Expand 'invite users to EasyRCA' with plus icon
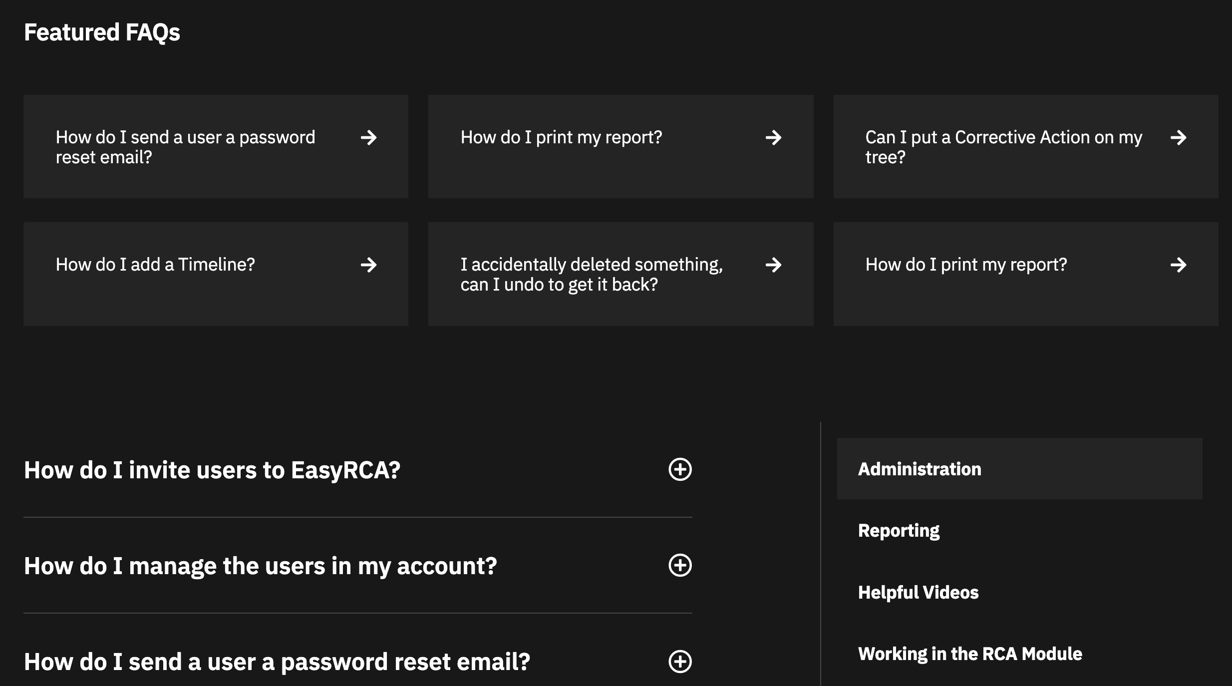1232x686 pixels. click(x=680, y=469)
